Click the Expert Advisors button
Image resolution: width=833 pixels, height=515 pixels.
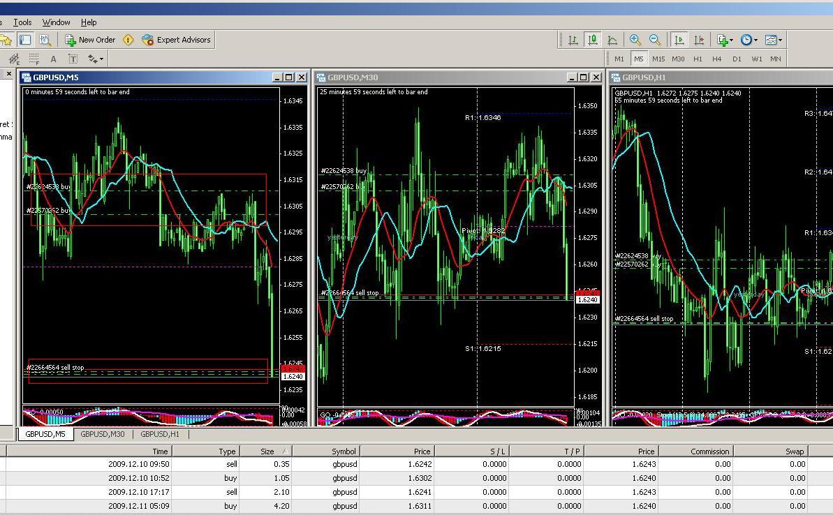coord(176,40)
